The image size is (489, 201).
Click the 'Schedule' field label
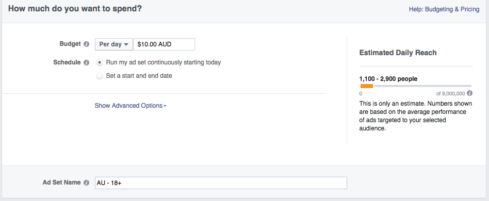67,62
